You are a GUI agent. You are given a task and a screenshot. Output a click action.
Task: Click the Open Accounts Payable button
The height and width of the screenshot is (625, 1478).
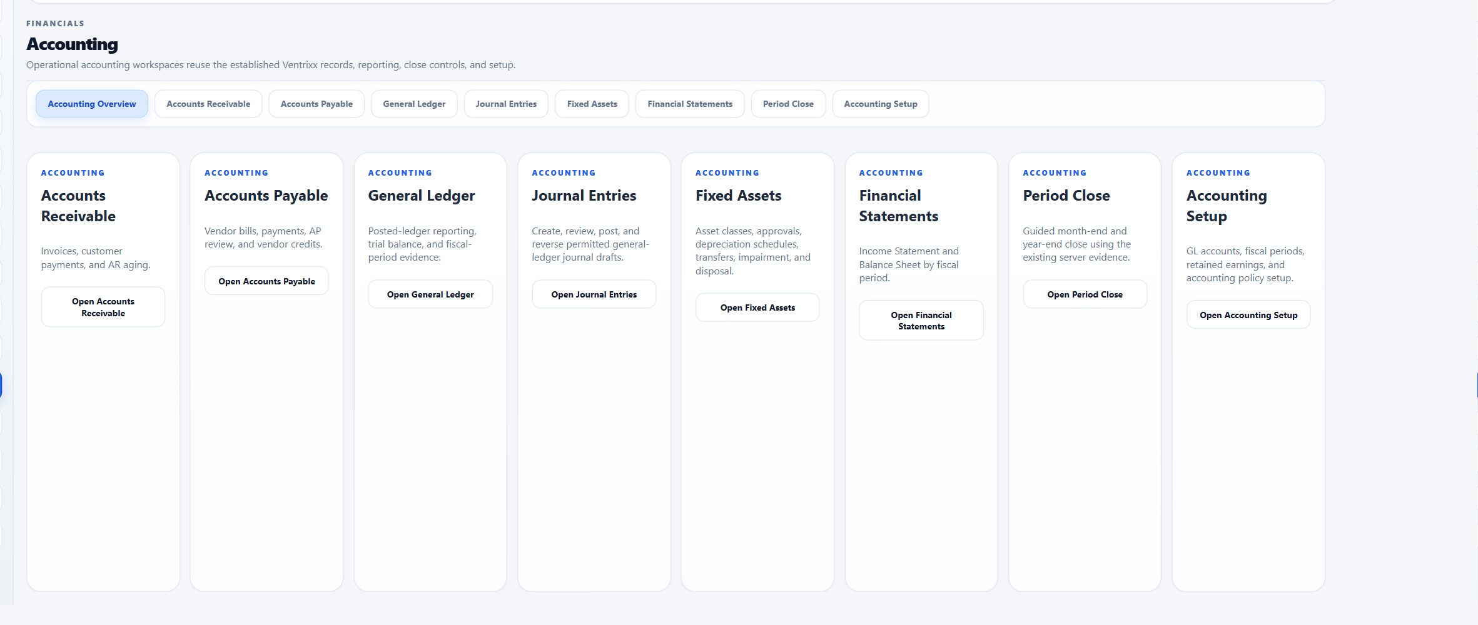(x=266, y=281)
